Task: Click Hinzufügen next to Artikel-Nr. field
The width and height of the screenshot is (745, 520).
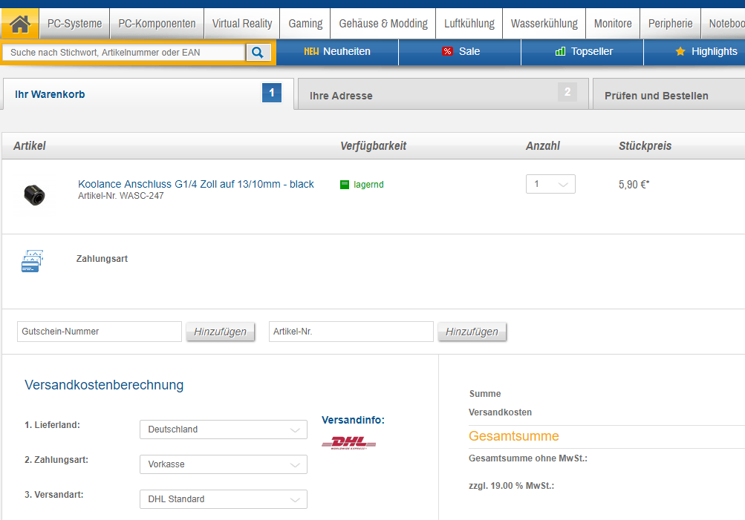Action: [x=472, y=332]
